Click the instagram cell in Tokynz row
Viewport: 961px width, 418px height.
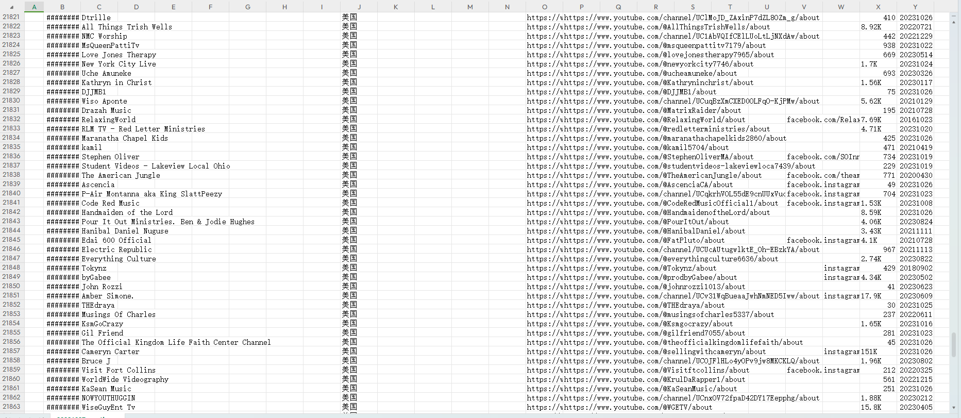click(841, 268)
